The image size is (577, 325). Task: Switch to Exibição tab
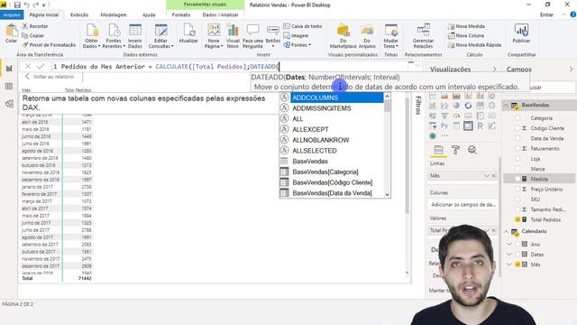click(x=79, y=14)
